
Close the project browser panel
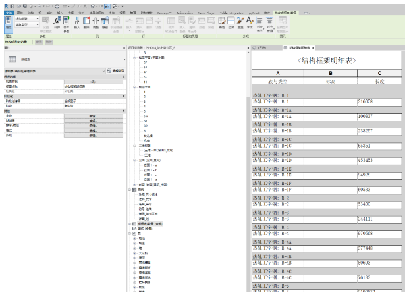(248, 48)
